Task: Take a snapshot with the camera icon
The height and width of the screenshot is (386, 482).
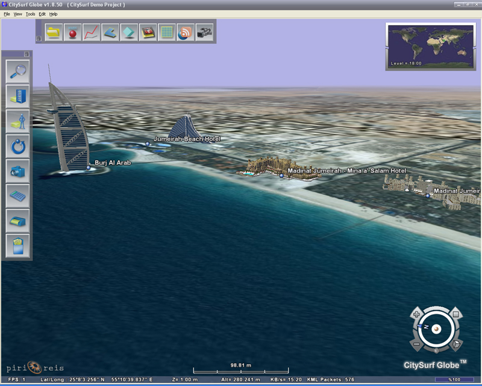Action: point(18,171)
